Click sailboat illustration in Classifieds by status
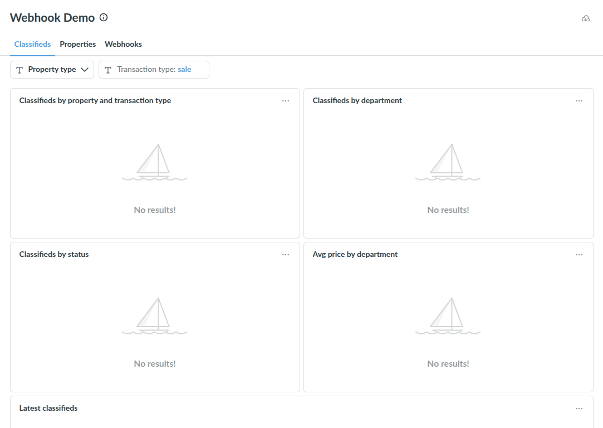The width and height of the screenshot is (603, 428). pyautogui.click(x=154, y=316)
